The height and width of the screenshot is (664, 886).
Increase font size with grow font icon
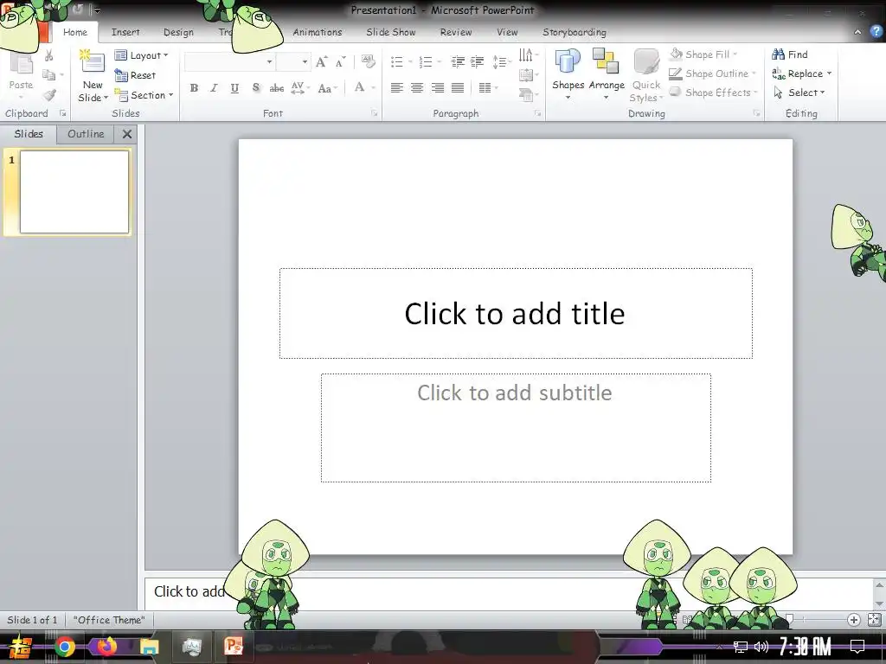point(321,61)
